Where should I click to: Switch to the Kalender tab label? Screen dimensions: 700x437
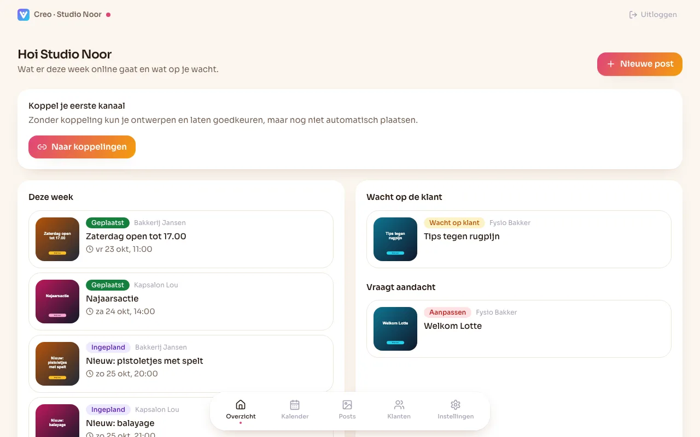pos(295,416)
